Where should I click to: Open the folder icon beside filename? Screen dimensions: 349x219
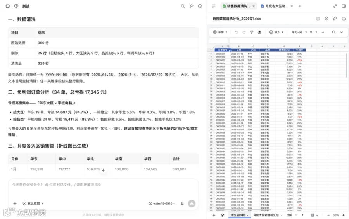[x=344, y=19]
